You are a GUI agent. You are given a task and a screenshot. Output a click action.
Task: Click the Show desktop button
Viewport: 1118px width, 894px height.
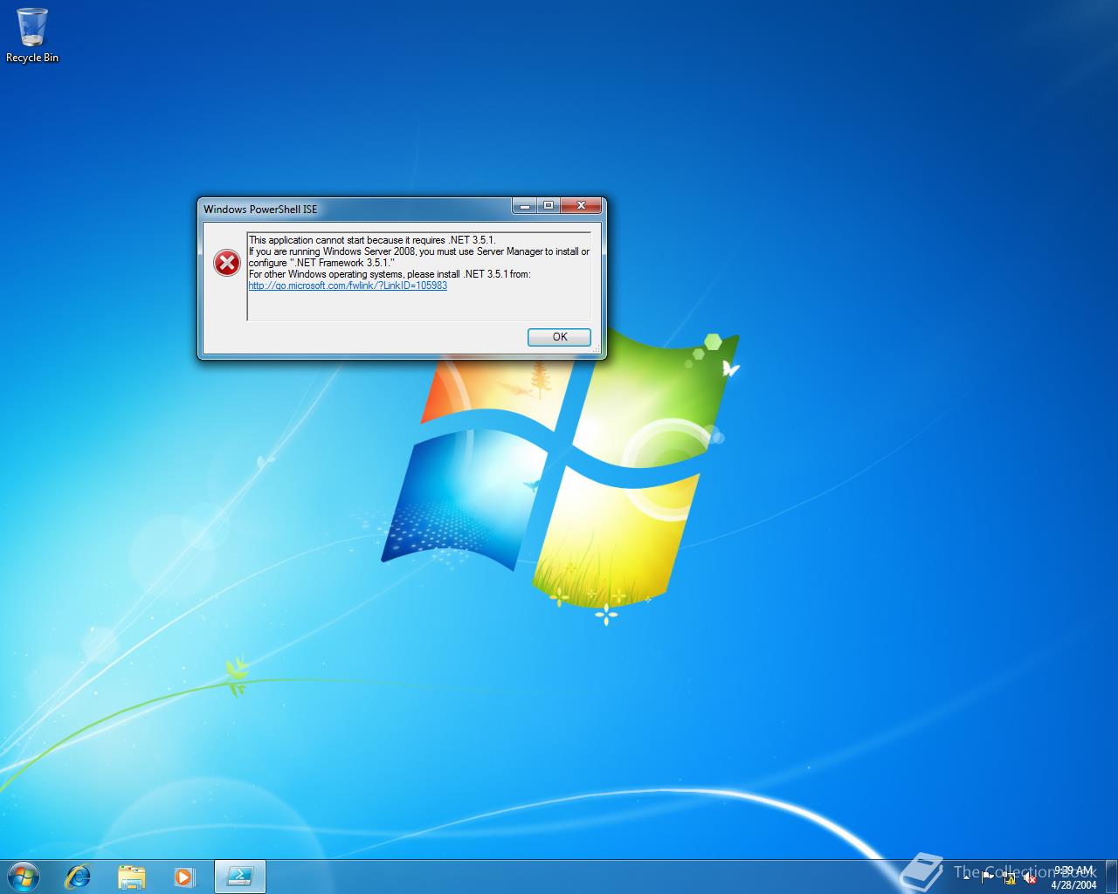[x=1111, y=877]
